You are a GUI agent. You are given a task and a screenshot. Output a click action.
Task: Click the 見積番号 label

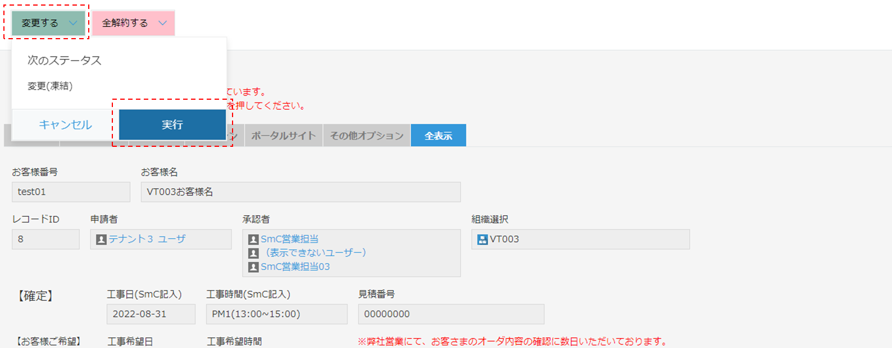click(376, 294)
